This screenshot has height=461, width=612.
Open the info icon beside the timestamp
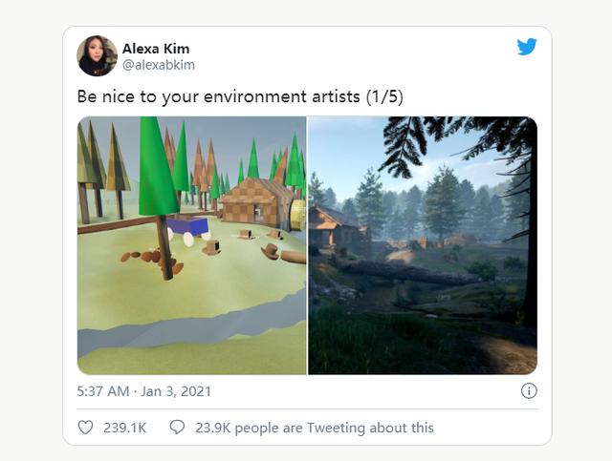(x=528, y=390)
